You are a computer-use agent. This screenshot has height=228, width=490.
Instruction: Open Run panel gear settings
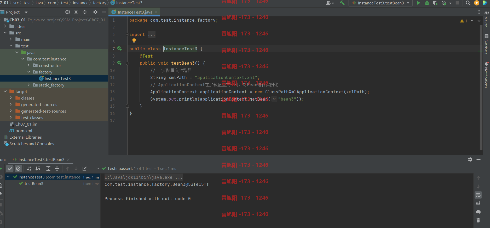click(470, 159)
